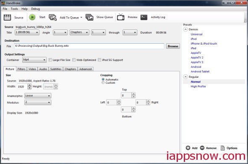Click the HandBrake app icon in title bar
Viewport: 248px width, 164px height.
pos(3,3)
